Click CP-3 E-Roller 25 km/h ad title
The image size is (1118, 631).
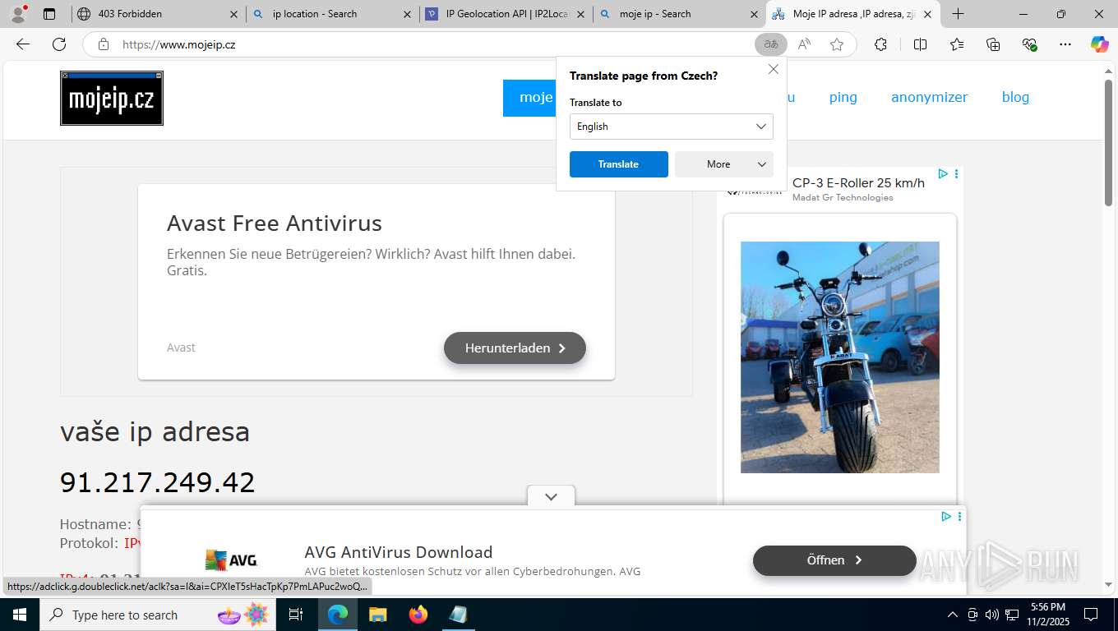[858, 182]
